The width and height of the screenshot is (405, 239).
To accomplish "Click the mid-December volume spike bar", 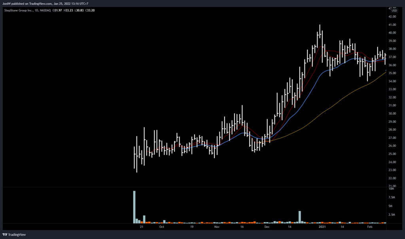I will 300,217.
